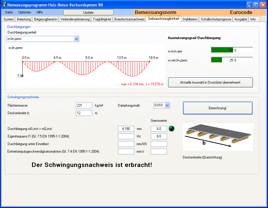The height and width of the screenshot is (208, 268).
Task: Click the Berechnung! button
Action: coord(217,108)
